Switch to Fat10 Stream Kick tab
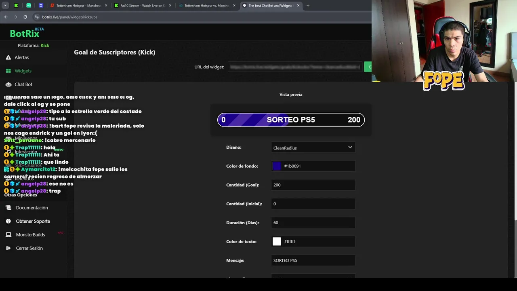Viewport: 517px width, 291px height. coord(142,6)
